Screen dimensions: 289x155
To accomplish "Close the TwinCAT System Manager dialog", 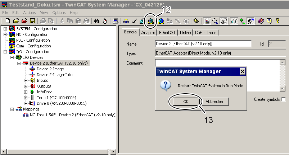I will click(243, 71).
